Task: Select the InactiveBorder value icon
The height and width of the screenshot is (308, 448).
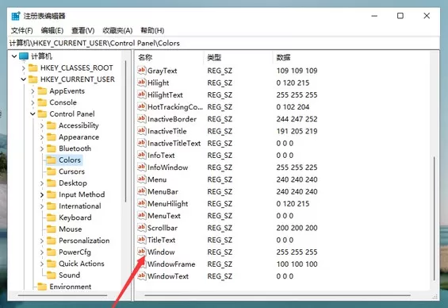Action: (x=141, y=119)
